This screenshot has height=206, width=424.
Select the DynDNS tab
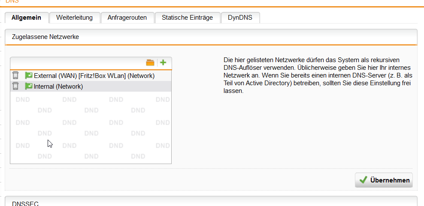[x=240, y=18]
